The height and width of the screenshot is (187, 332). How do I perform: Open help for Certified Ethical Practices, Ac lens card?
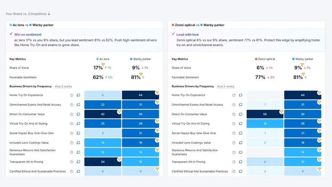(72, 171)
